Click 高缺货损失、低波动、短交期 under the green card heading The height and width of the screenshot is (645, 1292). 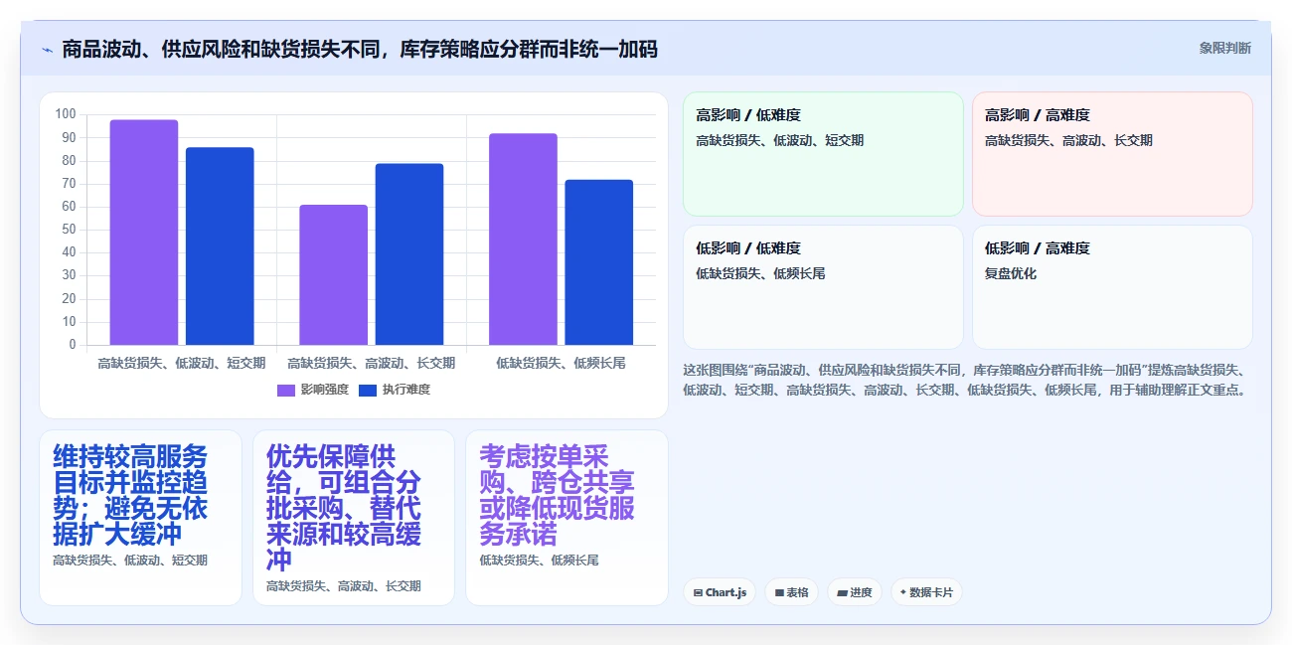coord(780,140)
